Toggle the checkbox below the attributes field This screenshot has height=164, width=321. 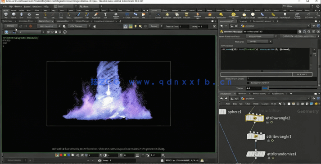248,83
